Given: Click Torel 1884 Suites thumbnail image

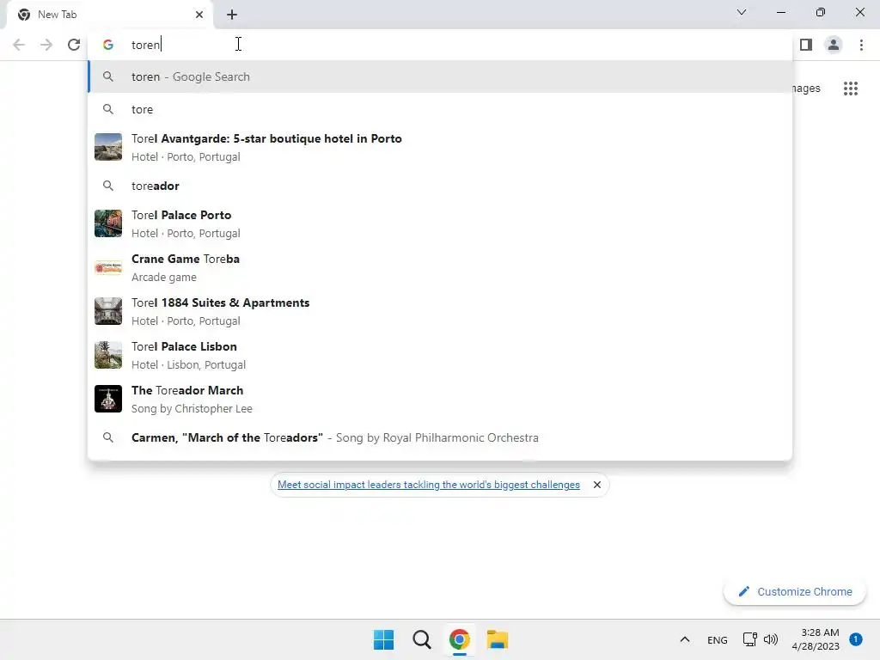Looking at the screenshot, I should 107,311.
